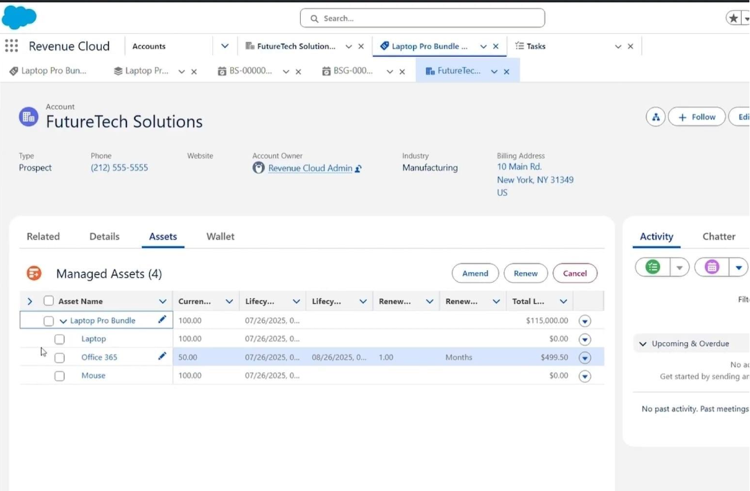Collapse the Laptop Pro Bundle tree row
This screenshot has width=750, height=491.
pos(63,321)
